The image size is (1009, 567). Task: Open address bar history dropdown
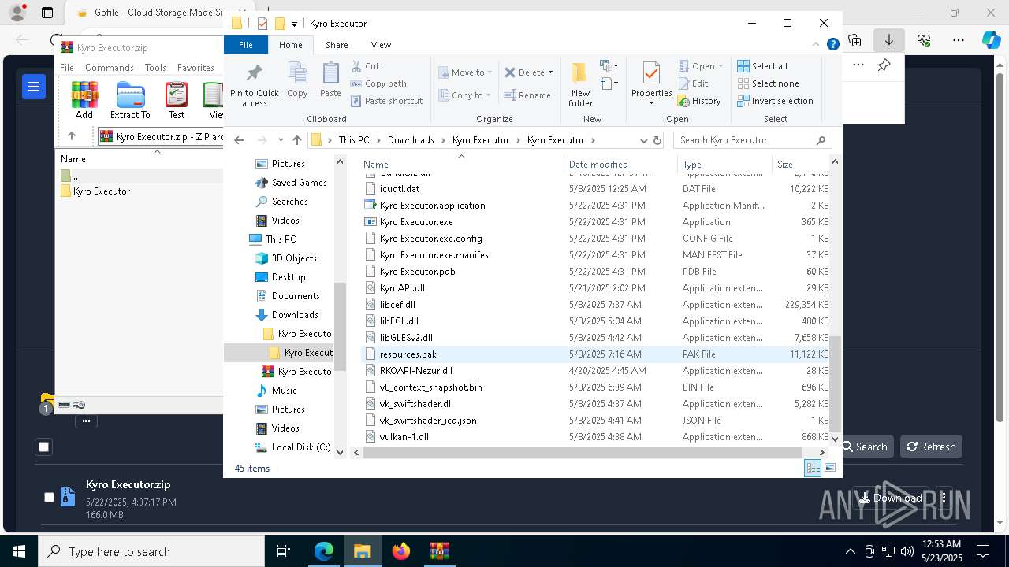click(x=643, y=140)
